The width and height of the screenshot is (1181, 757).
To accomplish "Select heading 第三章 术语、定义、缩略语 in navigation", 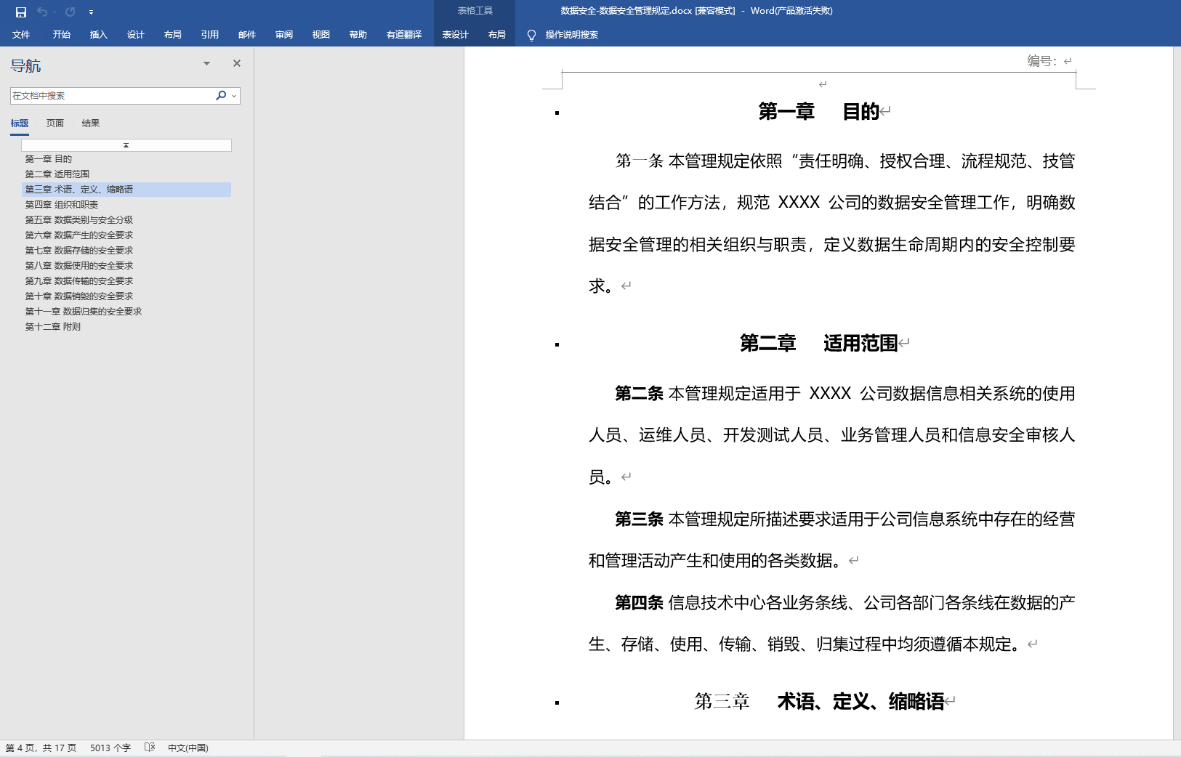I will click(x=126, y=190).
